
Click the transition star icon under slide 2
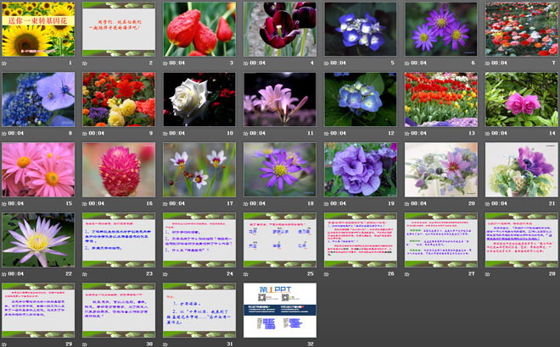86,63
